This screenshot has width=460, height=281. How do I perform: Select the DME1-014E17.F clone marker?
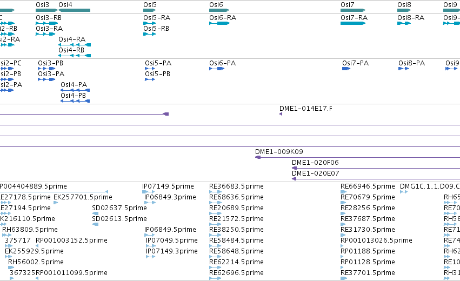click(281, 114)
